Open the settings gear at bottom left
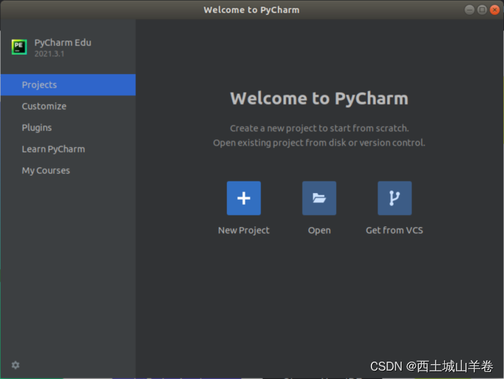This screenshot has width=504, height=379. [x=15, y=365]
